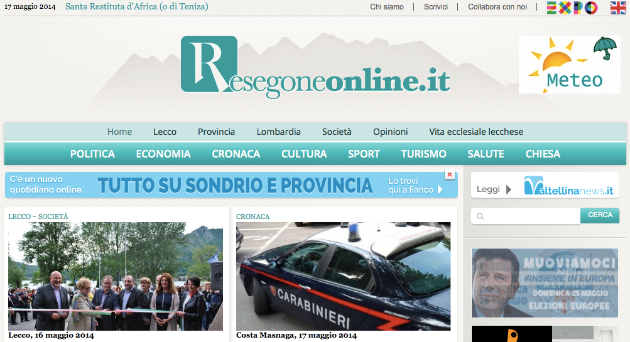Open the Expo logo link
This screenshot has height=342, width=630.
572,8
